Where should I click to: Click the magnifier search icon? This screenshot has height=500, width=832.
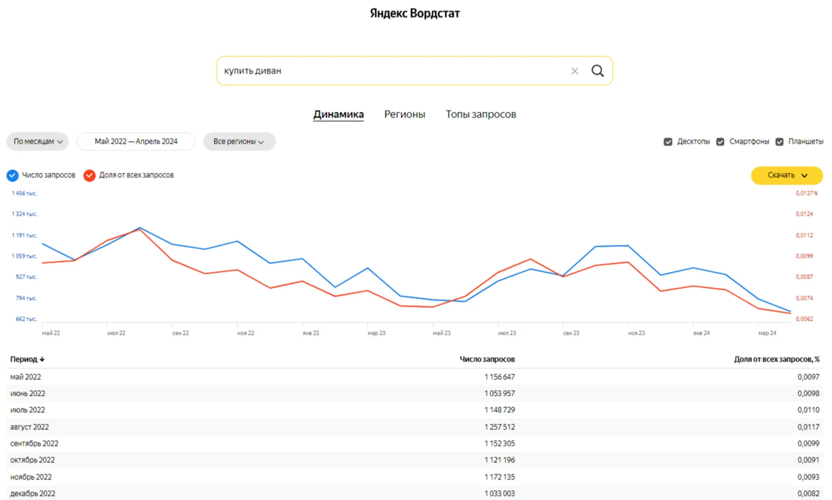tap(597, 71)
